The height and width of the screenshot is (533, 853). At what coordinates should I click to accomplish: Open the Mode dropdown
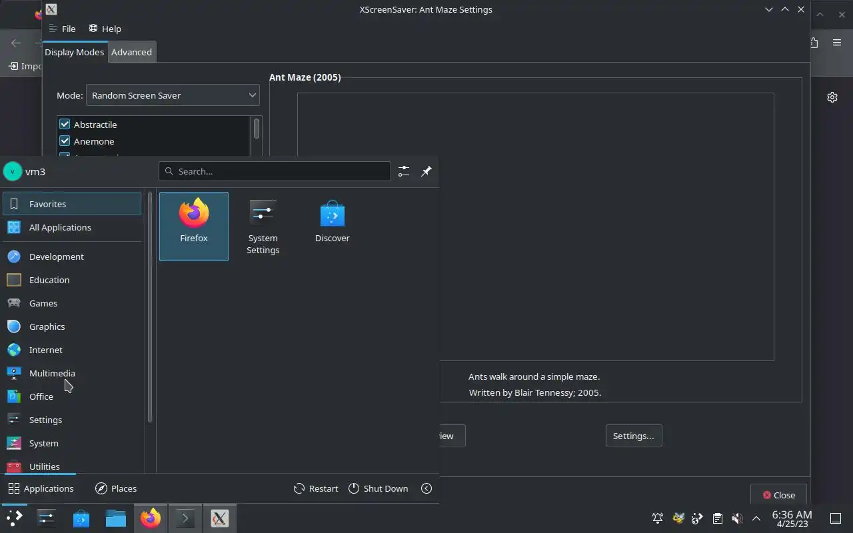pos(173,95)
